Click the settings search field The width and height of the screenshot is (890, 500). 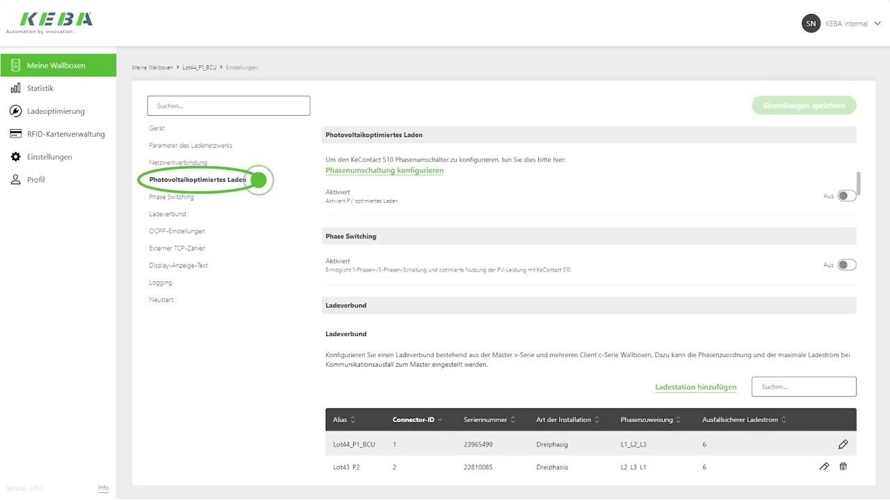click(x=228, y=106)
